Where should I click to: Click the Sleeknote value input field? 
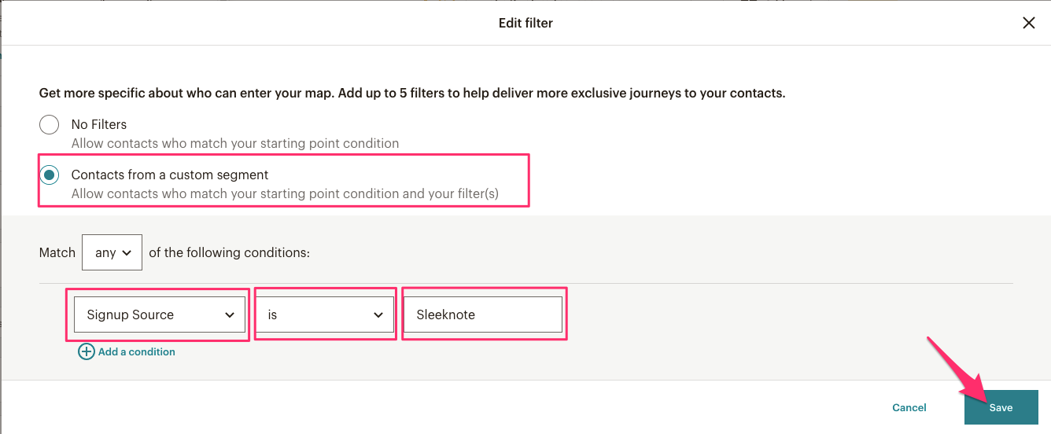[483, 314]
